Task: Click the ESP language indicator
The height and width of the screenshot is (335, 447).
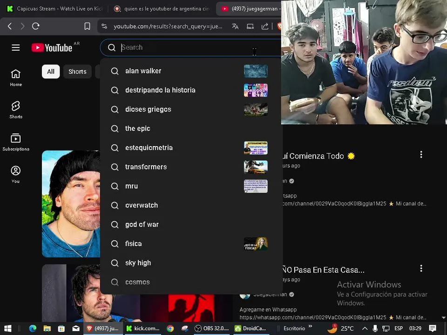Action: pos(399,328)
